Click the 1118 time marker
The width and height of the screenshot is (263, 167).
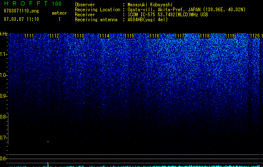204,36
